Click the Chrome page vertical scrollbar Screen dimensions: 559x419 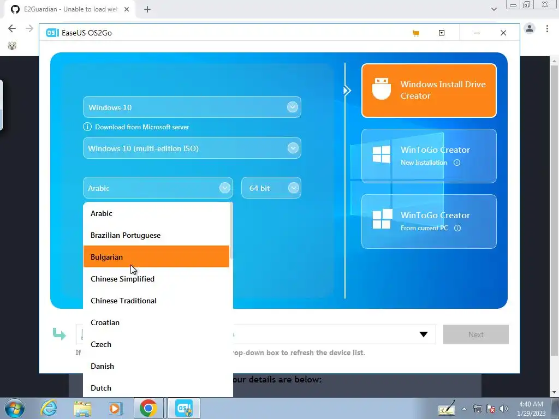[555, 210]
